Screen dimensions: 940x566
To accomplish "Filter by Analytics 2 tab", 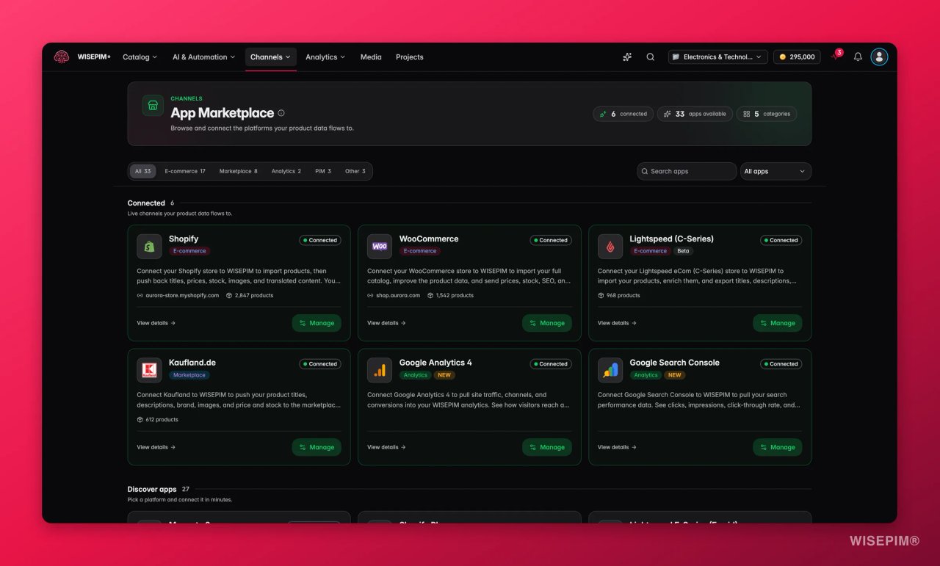I will point(286,171).
